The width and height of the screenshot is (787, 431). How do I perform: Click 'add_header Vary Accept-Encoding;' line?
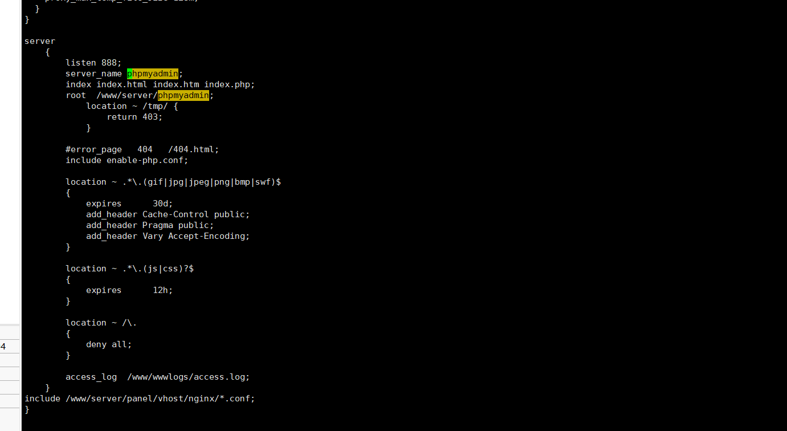click(x=168, y=236)
